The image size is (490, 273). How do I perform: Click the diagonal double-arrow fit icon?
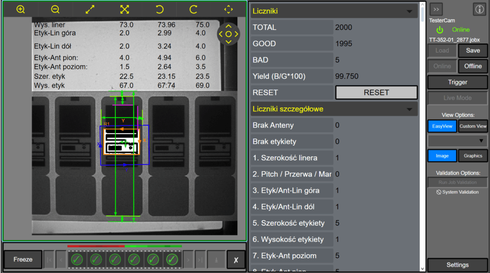point(90,10)
